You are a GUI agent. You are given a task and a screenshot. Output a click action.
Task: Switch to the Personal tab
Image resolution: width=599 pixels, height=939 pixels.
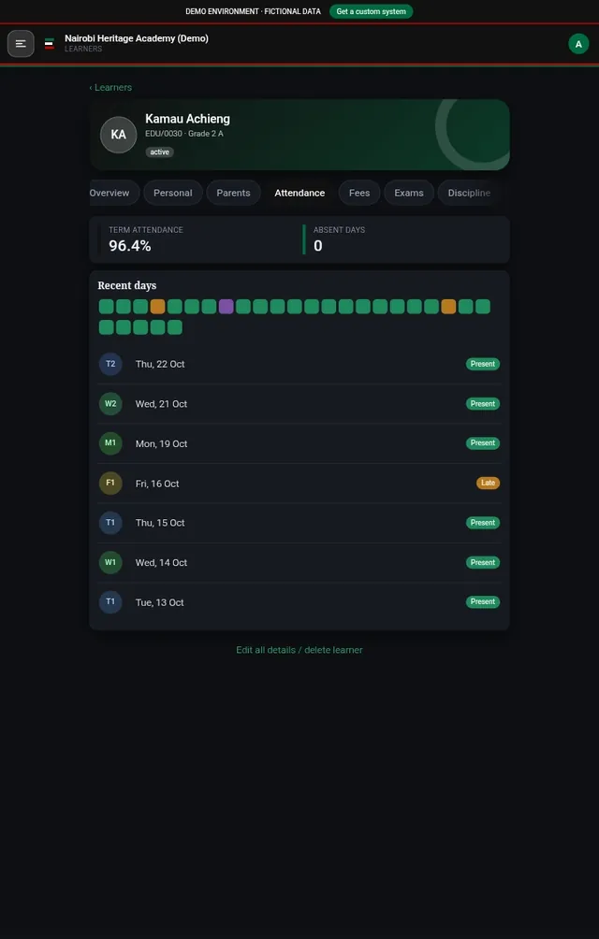172,193
